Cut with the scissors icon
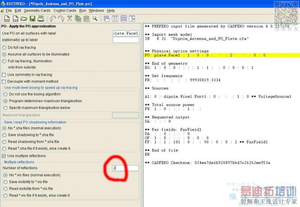The height and width of the screenshot is (207, 300). click(69, 19)
